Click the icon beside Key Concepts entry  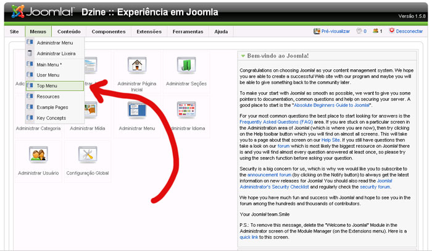pos(30,117)
